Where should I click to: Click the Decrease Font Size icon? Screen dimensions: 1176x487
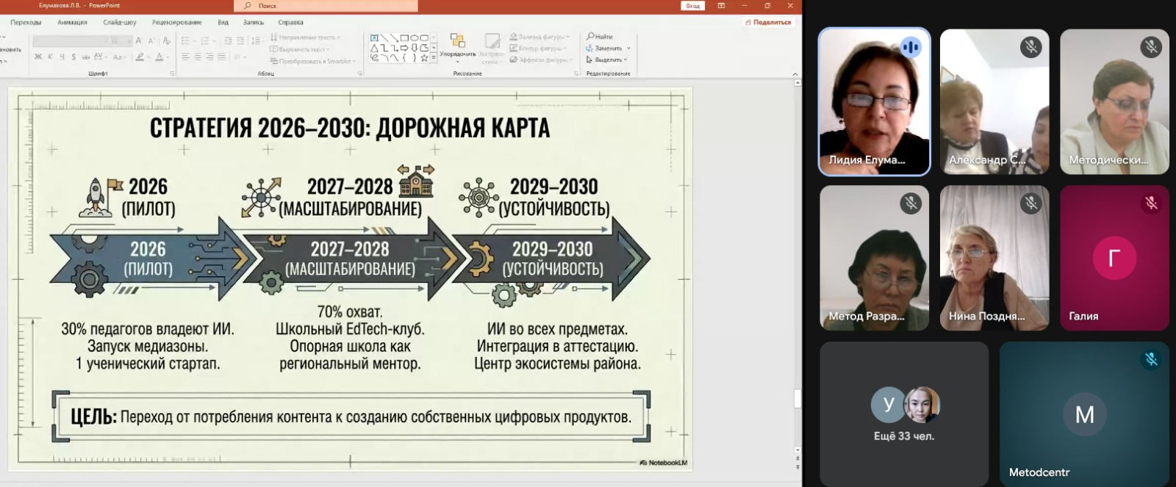click(151, 41)
